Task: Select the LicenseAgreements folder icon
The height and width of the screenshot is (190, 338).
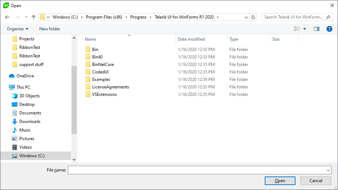Action: click(88, 87)
